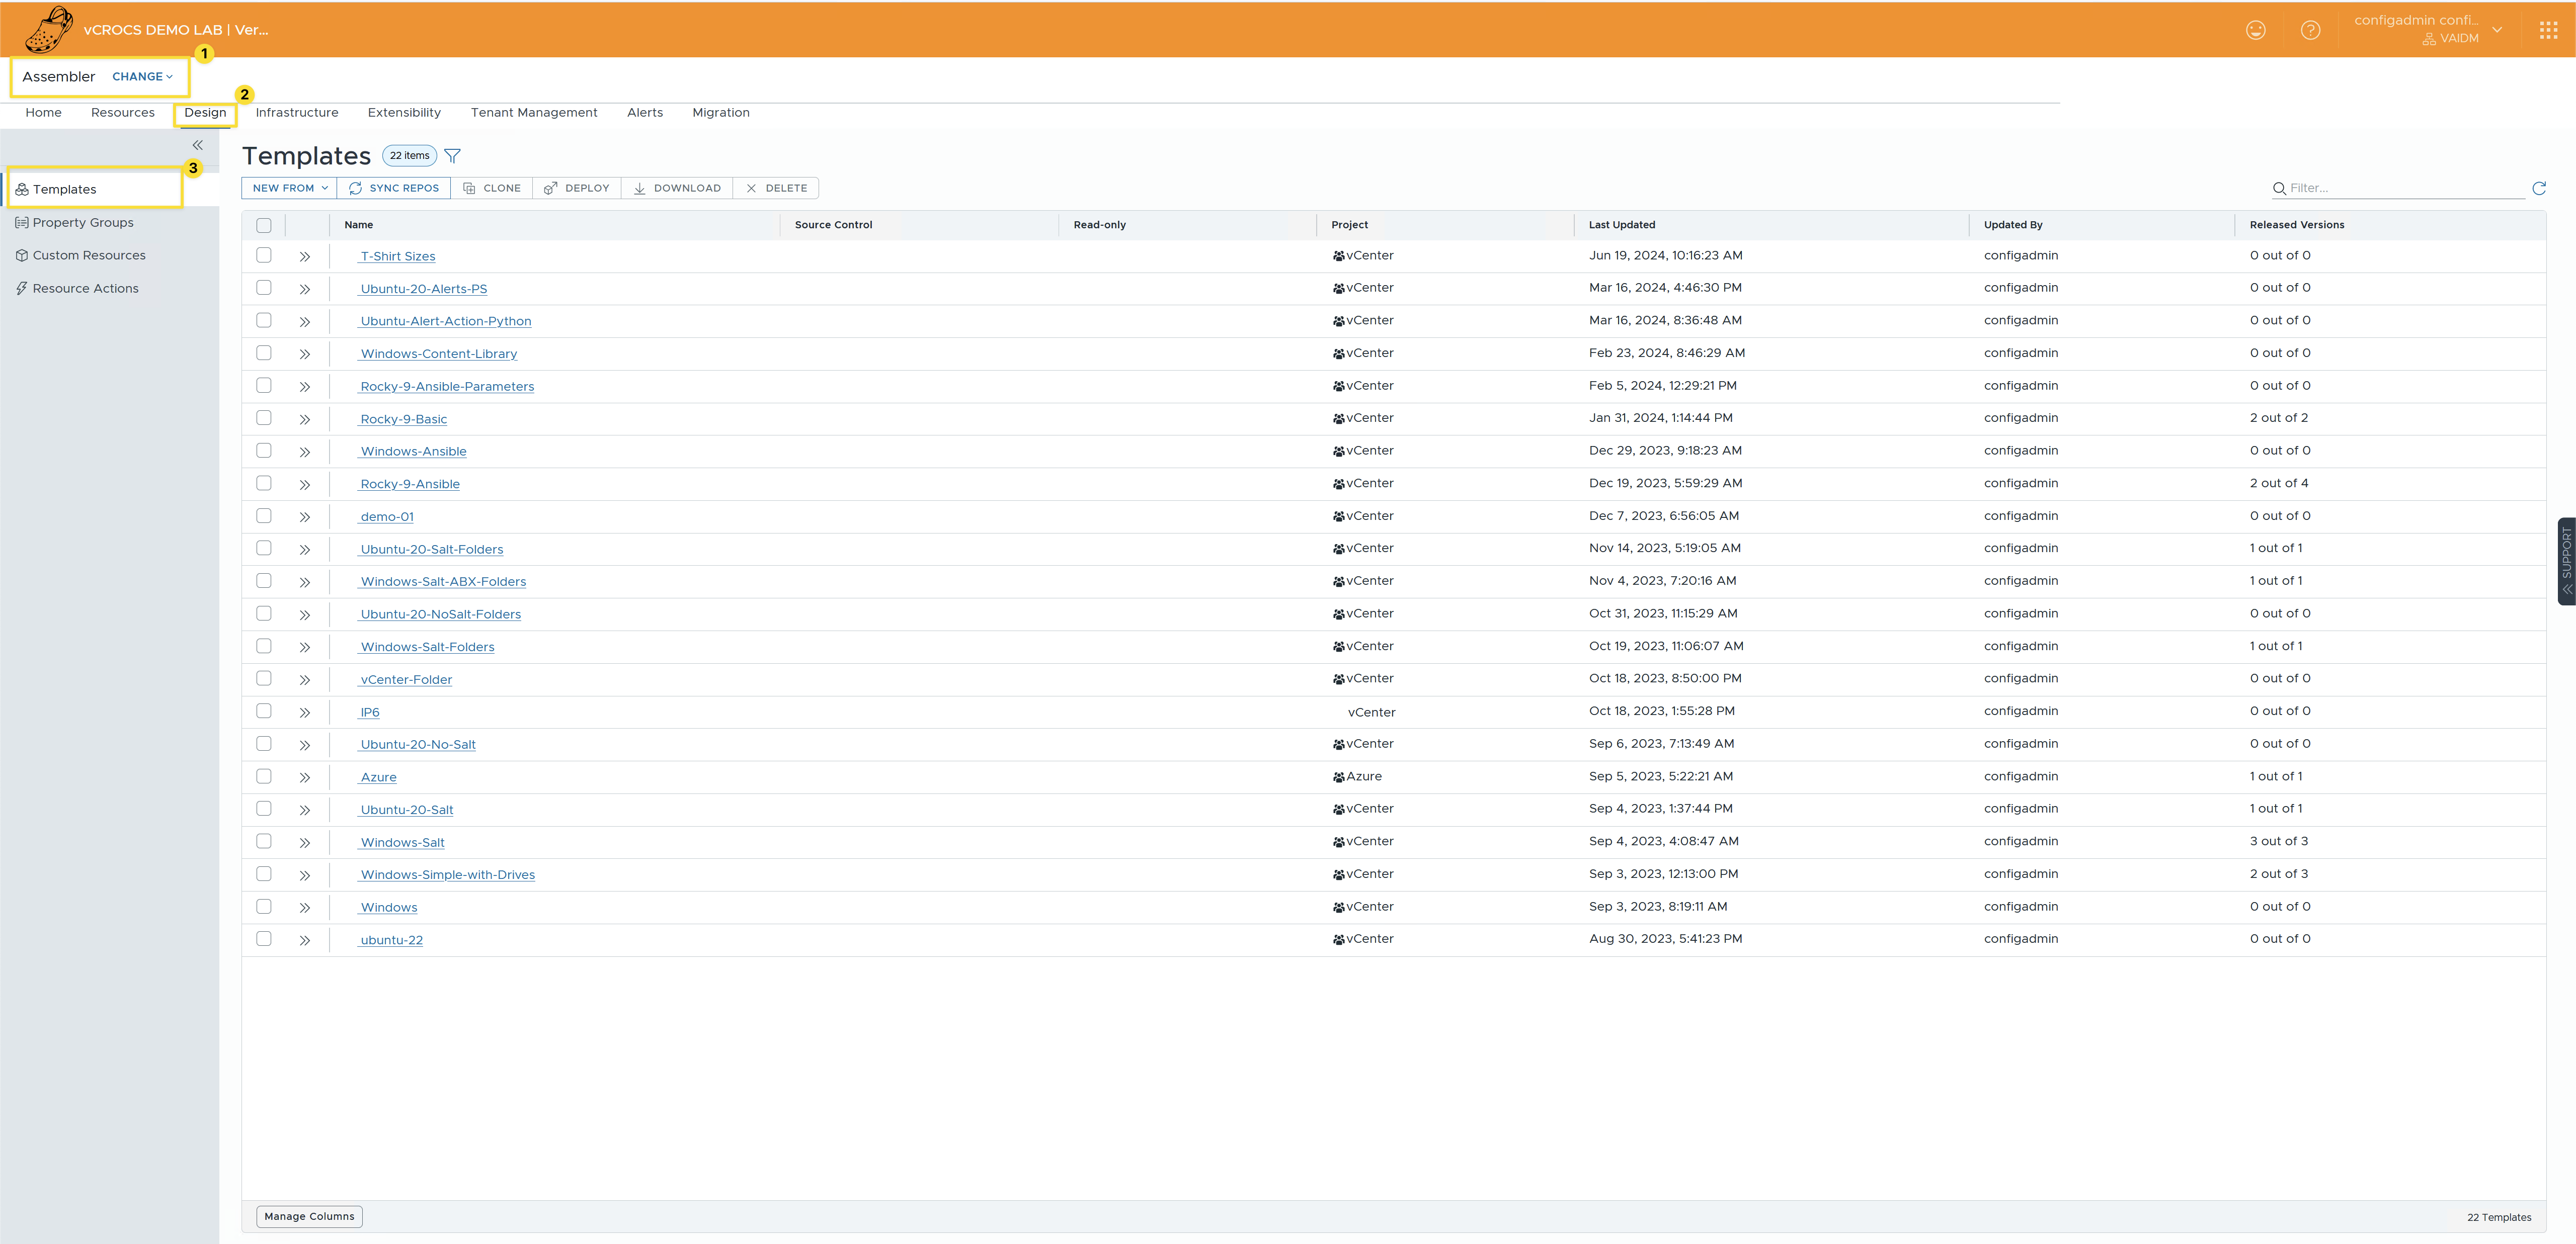Image resolution: width=2576 pixels, height=1244 pixels.
Task: Switch to the Infrastructure tab
Action: [296, 113]
